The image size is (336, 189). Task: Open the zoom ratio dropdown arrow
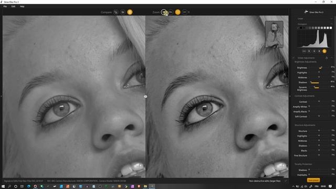[x=189, y=12]
